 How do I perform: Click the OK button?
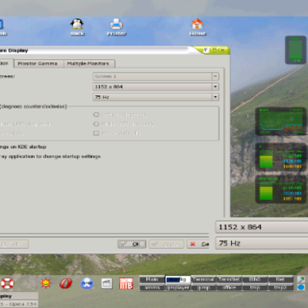pos(132,244)
